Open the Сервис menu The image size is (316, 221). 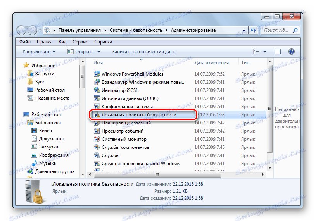(80, 42)
